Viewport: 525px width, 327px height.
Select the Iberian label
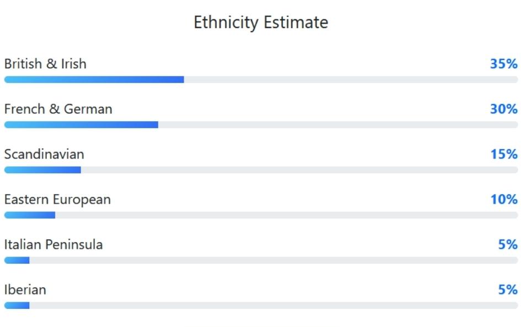pos(25,290)
